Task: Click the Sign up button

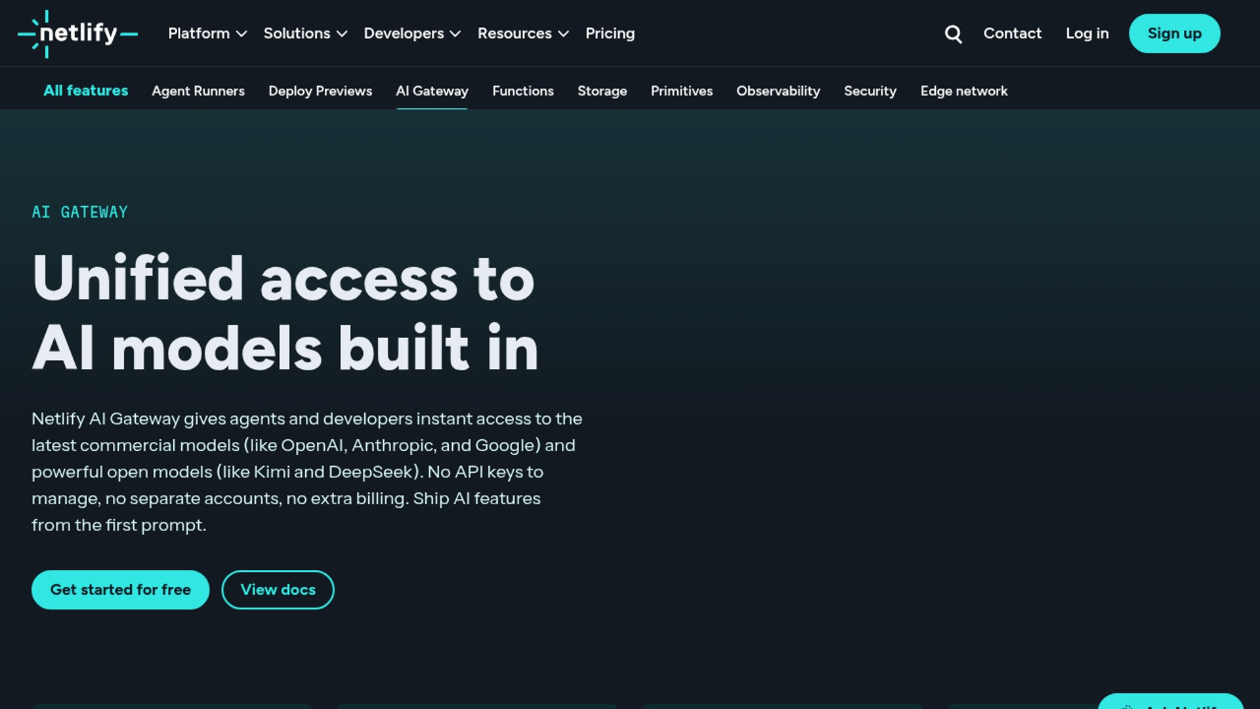Action: pos(1174,33)
